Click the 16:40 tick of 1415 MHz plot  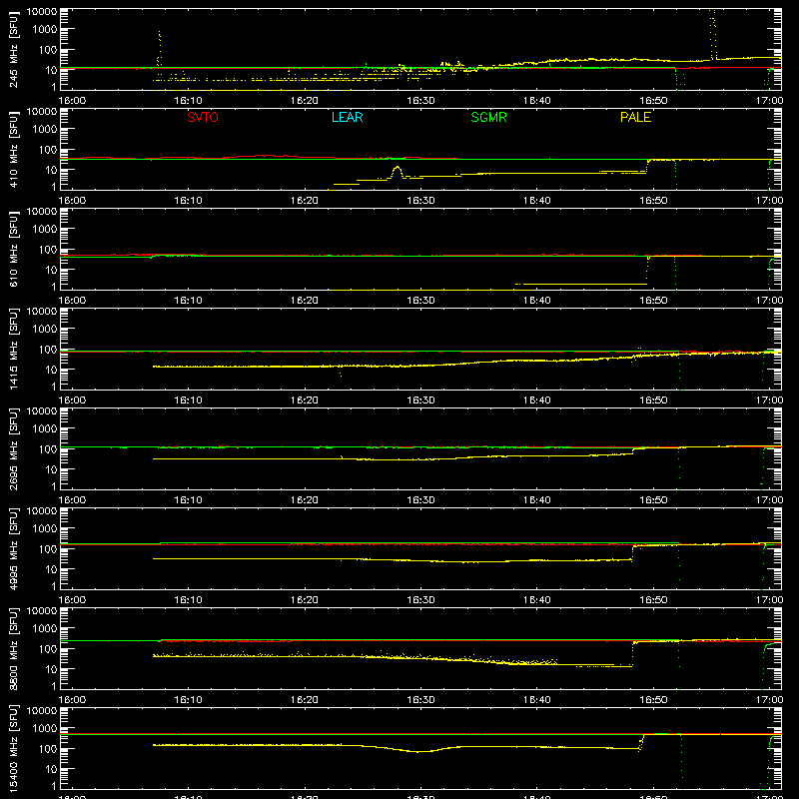coord(537,400)
